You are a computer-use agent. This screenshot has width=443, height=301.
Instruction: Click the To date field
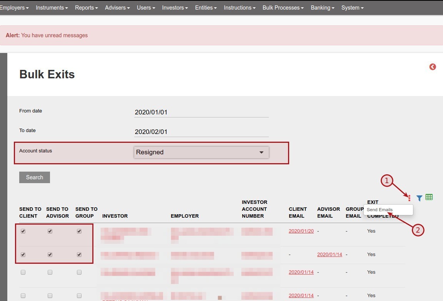[202, 131]
